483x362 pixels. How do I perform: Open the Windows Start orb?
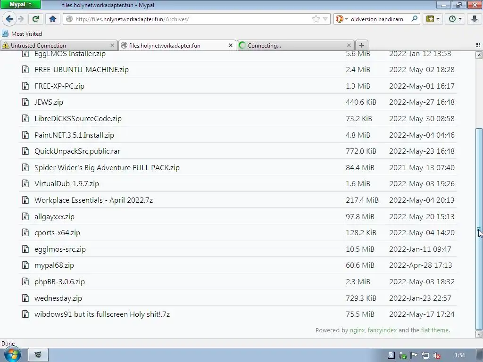pos(12,354)
